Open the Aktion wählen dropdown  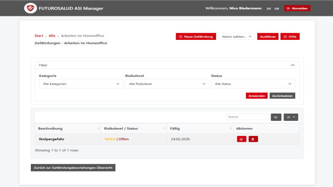point(236,37)
